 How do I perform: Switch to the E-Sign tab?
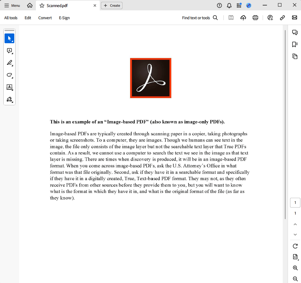64,18
